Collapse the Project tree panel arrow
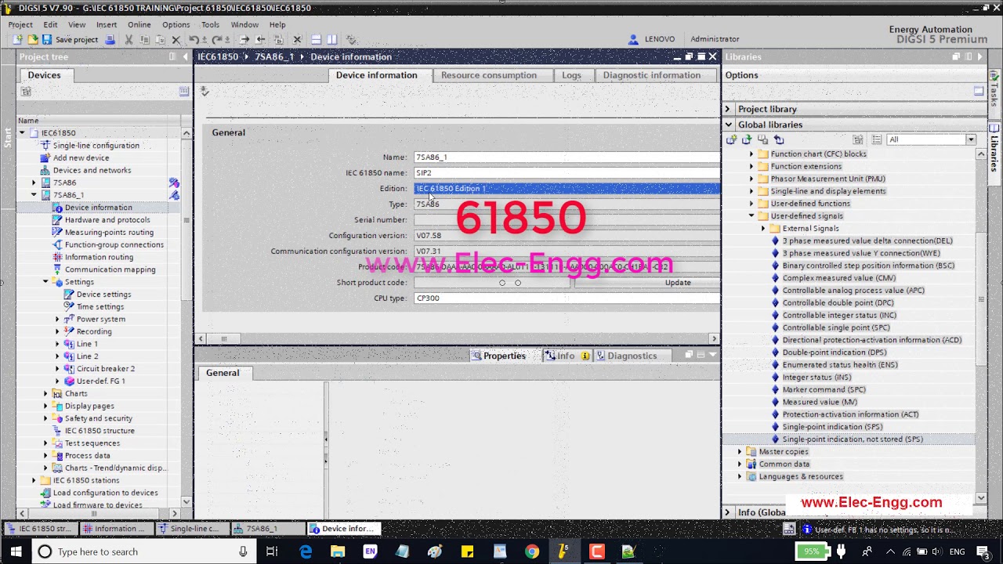Screen dimensions: 1003x564 (x=185, y=56)
